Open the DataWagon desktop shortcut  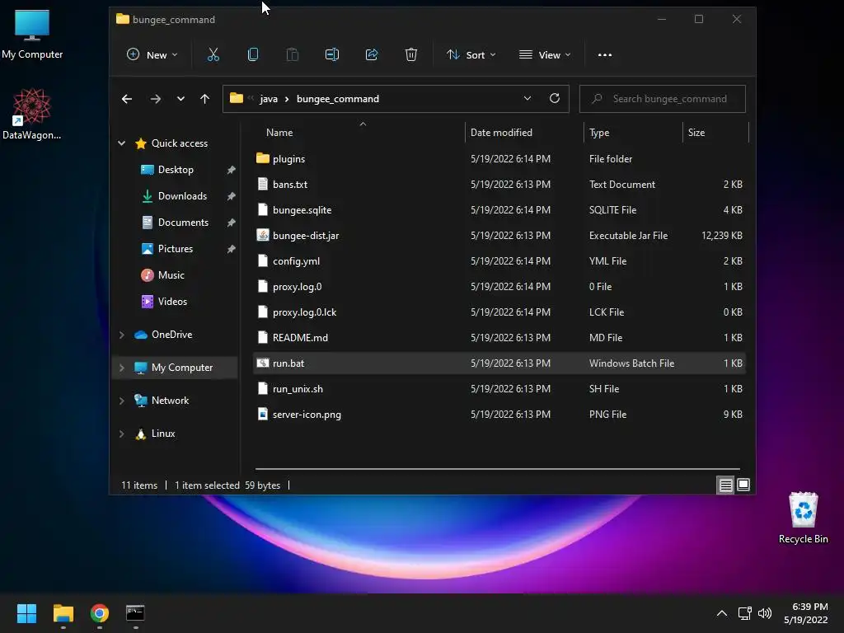click(x=32, y=114)
